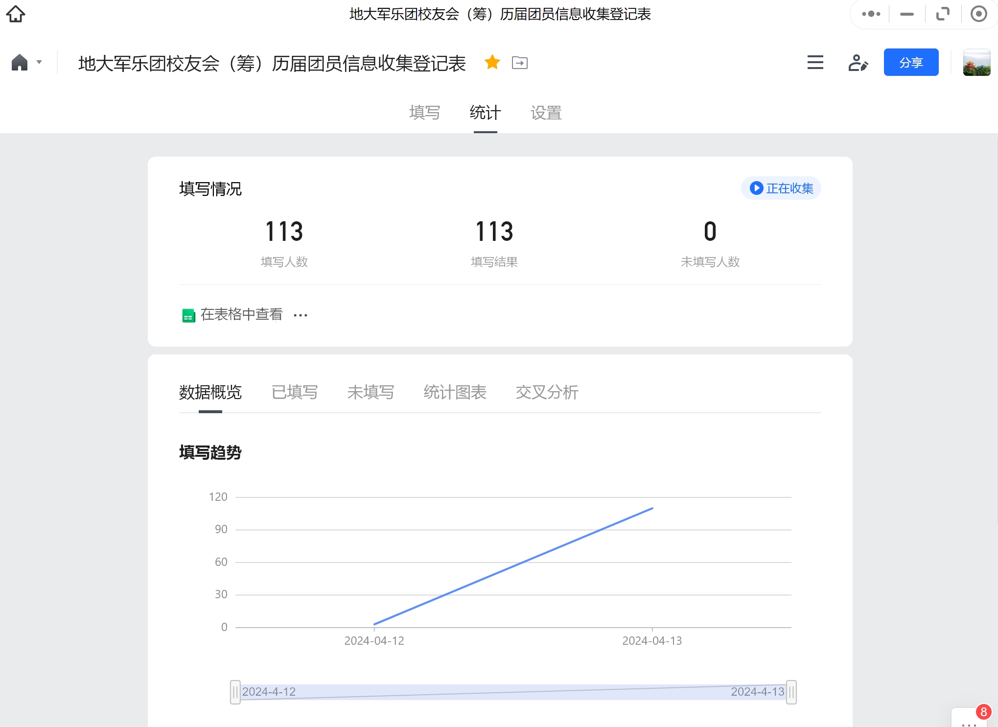Click the left date range slider handle
Viewport: 998px width, 727px height.
tap(235, 692)
